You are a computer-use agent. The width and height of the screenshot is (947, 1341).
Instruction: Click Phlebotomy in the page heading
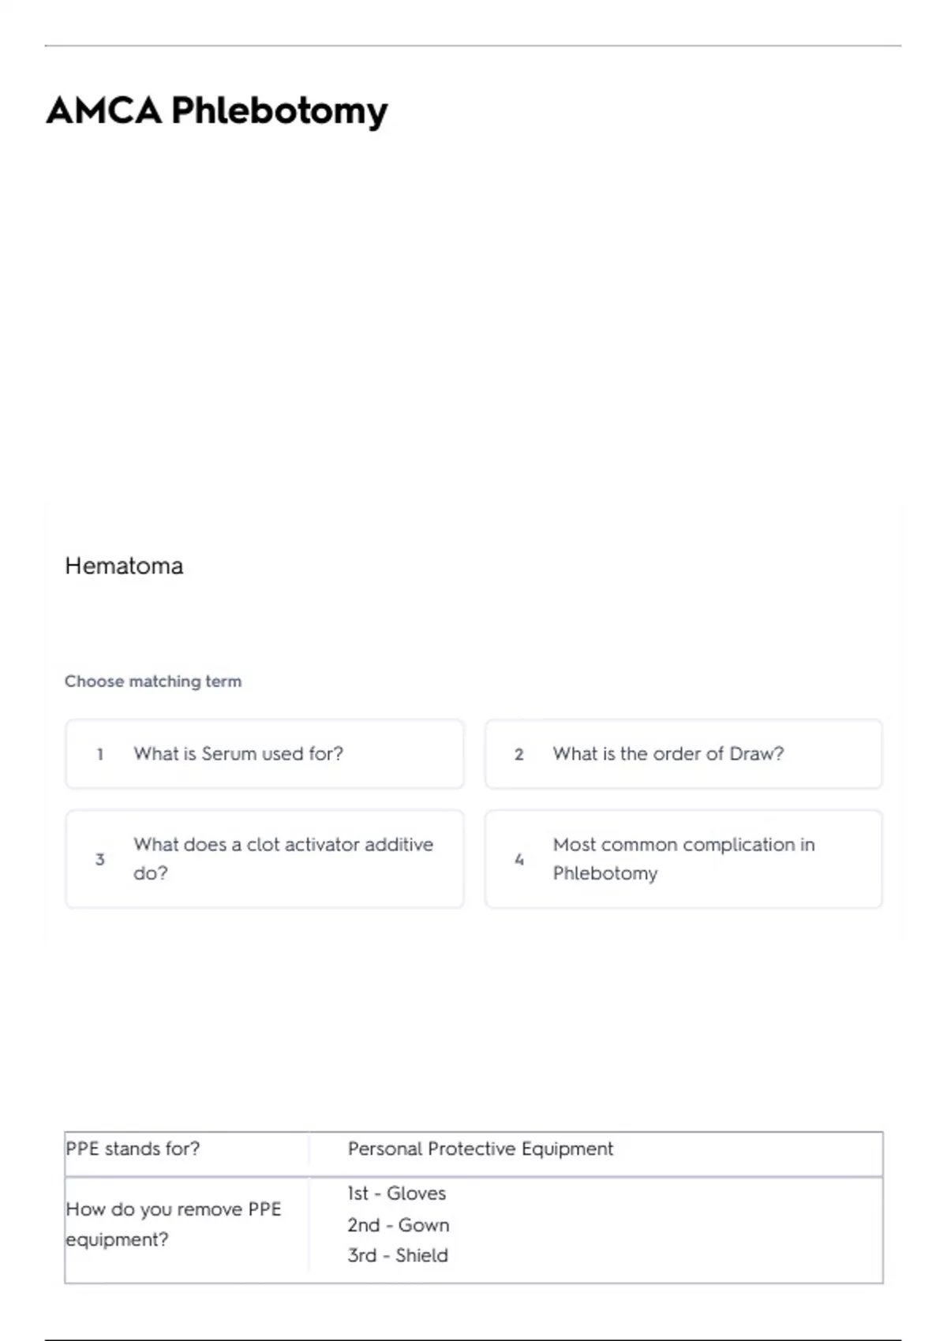click(279, 110)
